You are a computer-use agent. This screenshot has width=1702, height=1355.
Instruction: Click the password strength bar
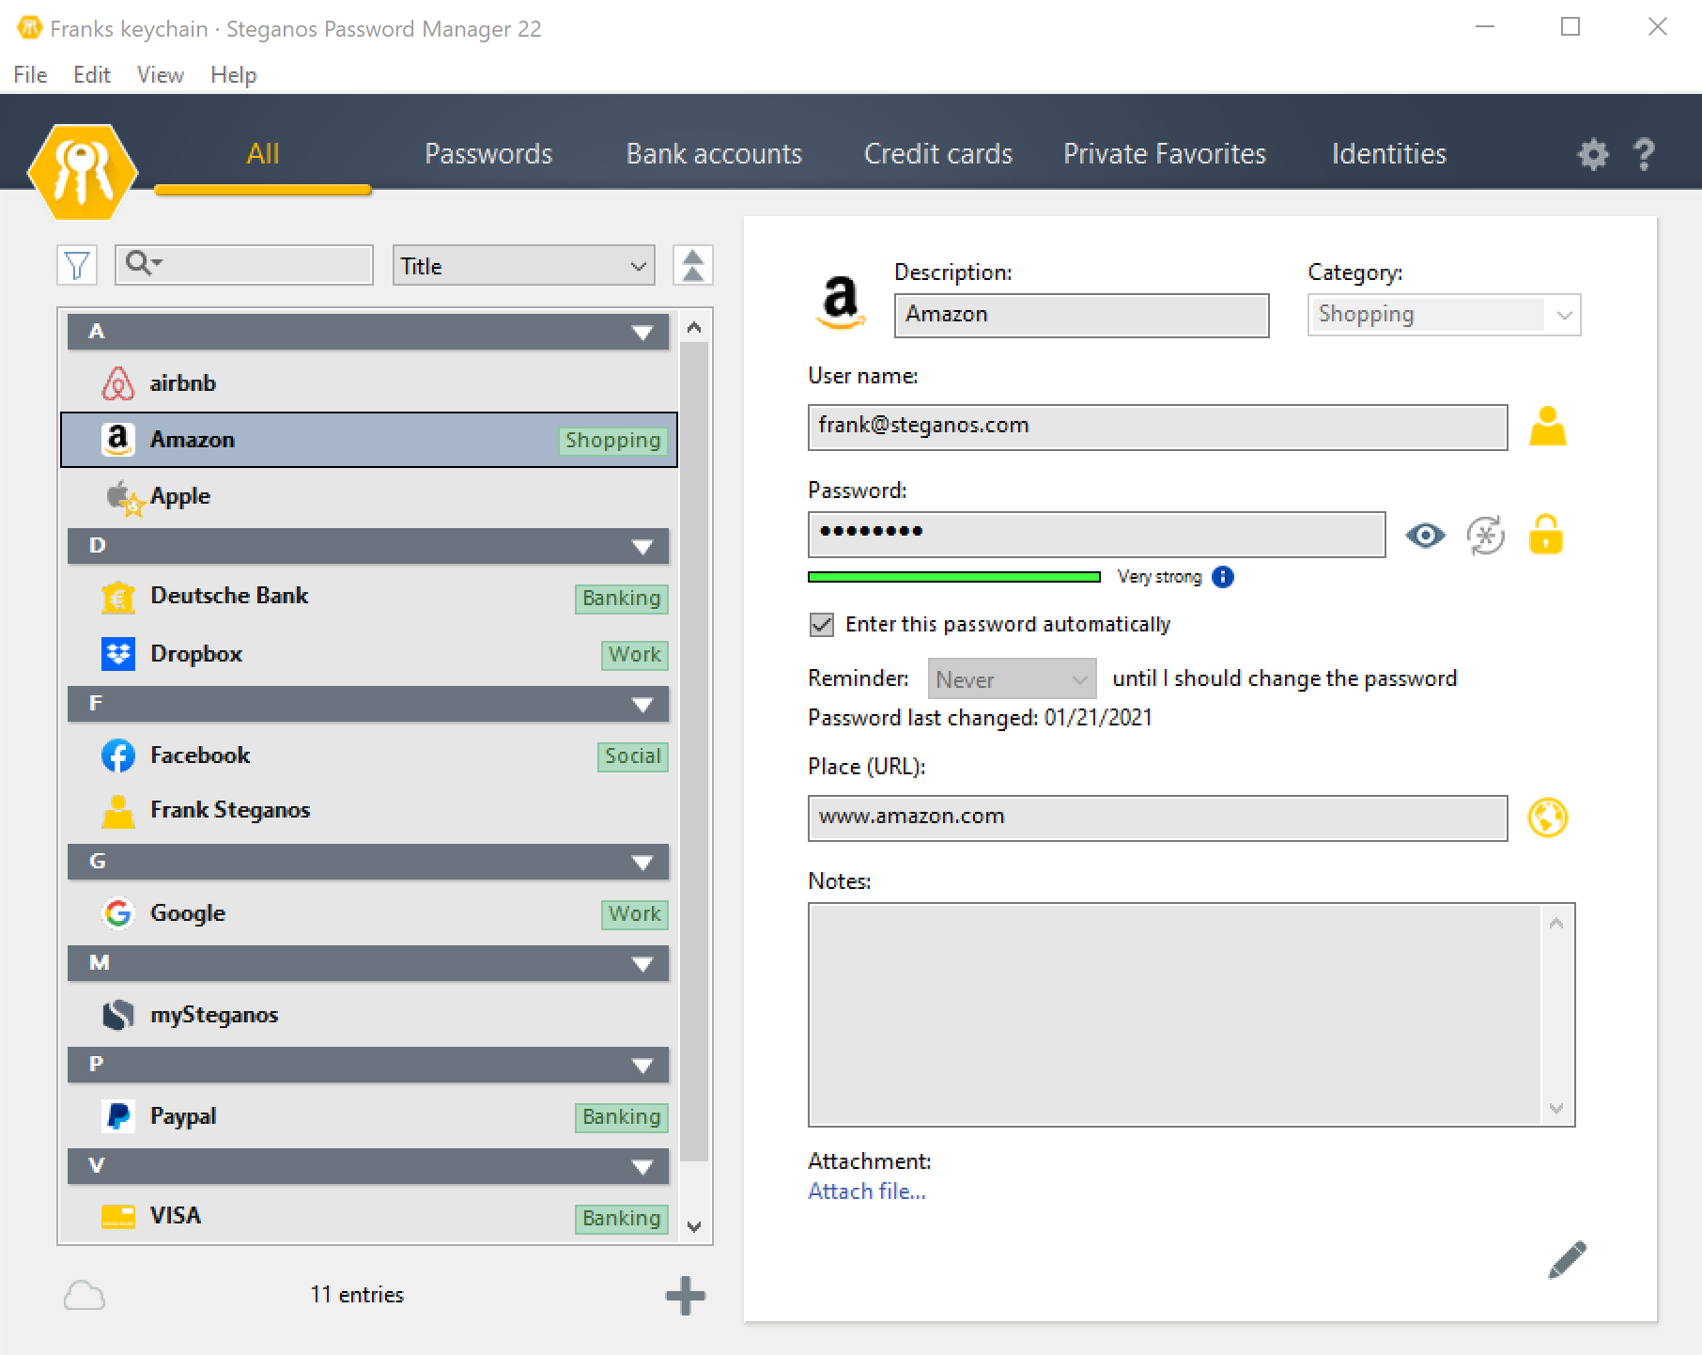(x=953, y=577)
